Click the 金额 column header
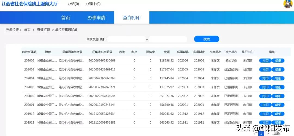 [x=167, y=52]
